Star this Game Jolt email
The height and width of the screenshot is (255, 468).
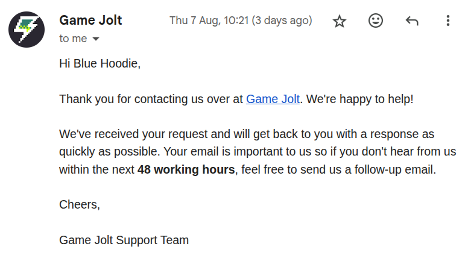point(340,21)
